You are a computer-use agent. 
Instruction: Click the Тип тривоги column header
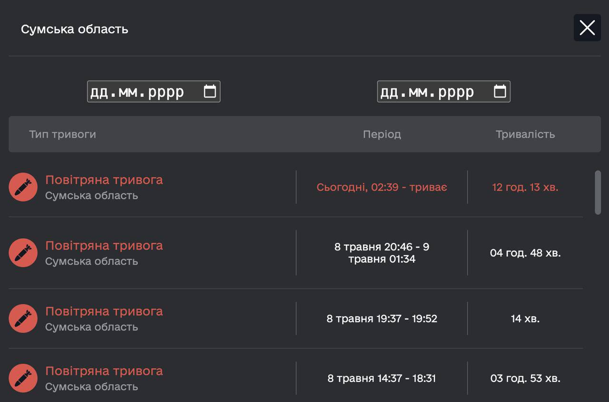(62, 134)
